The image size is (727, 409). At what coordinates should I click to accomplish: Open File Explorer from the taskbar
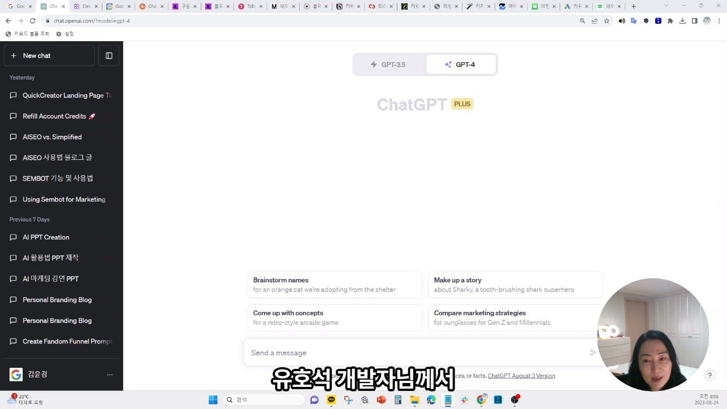[x=415, y=400]
